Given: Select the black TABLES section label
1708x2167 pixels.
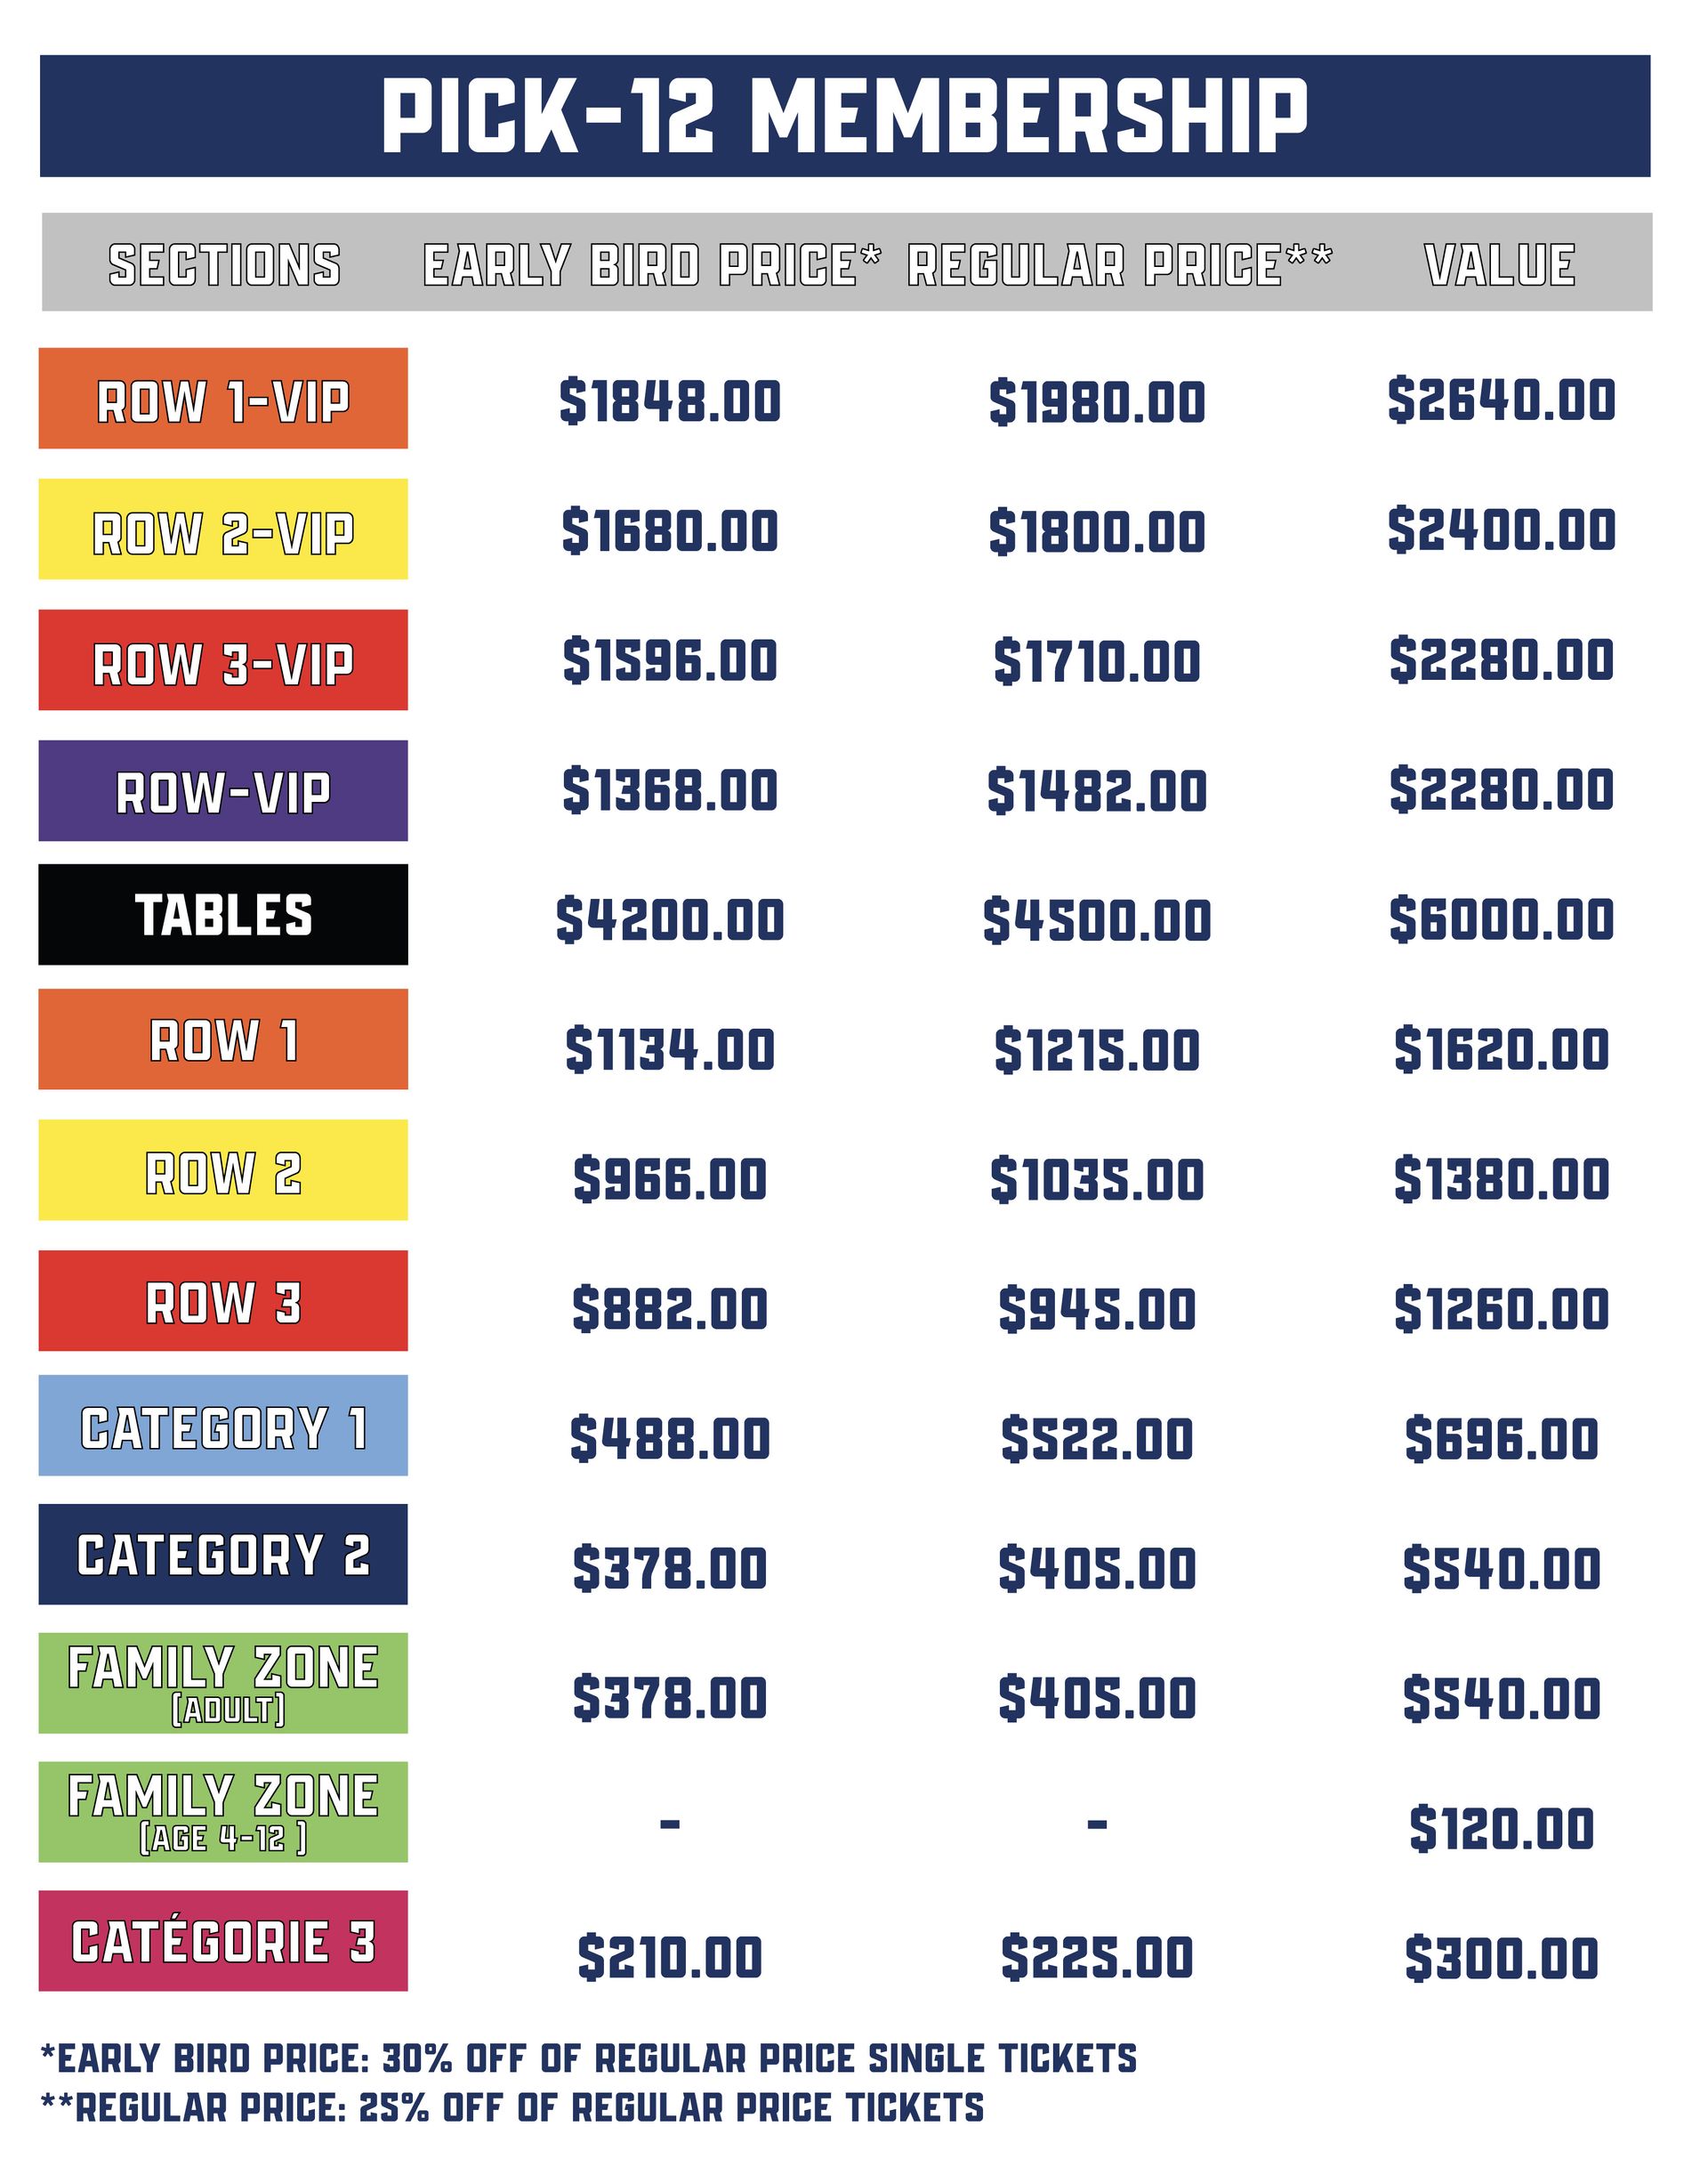Looking at the screenshot, I should tap(223, 915).
